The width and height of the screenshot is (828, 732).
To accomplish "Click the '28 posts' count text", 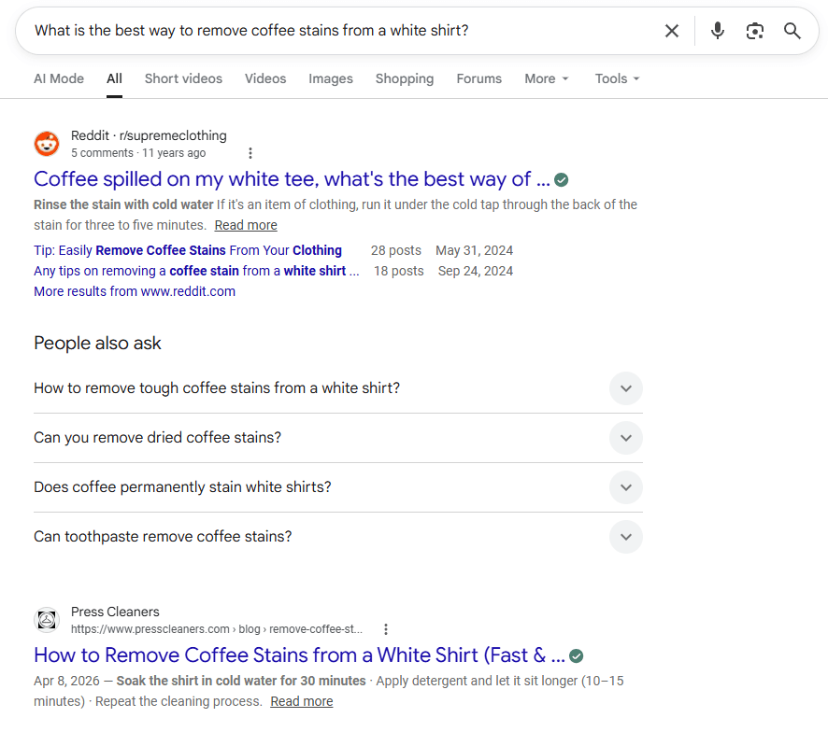I will 396,250.
